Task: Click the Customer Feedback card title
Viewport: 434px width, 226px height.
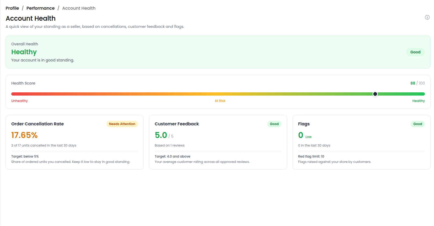Action: [x=177, y=124]
